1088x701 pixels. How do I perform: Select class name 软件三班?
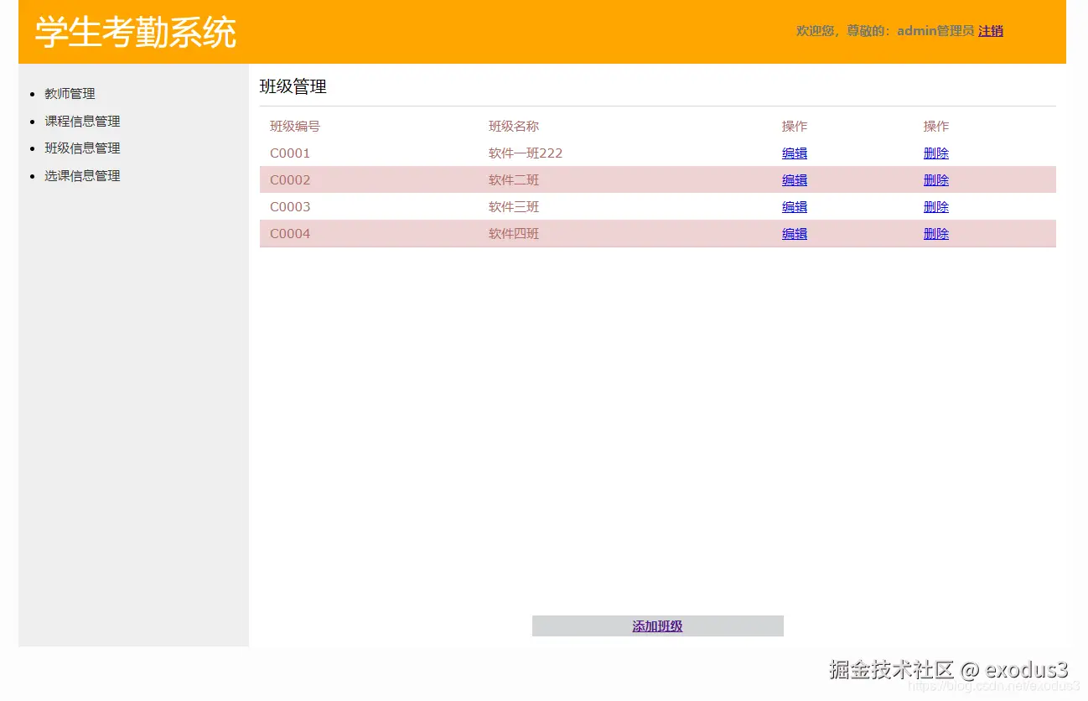pos(514,207)
